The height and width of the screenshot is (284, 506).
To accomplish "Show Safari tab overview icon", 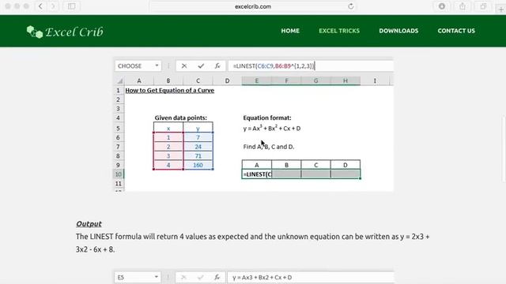I will point(483,6).
